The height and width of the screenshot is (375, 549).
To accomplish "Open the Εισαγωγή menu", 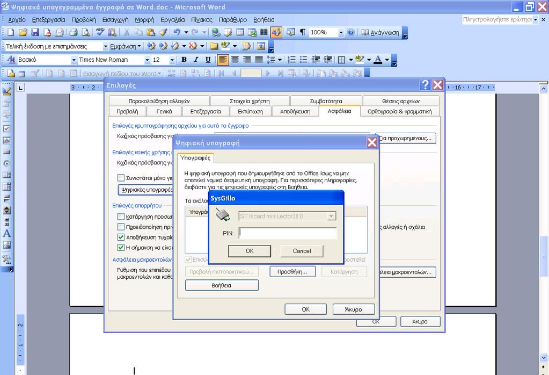I will (x=115, y=20).
